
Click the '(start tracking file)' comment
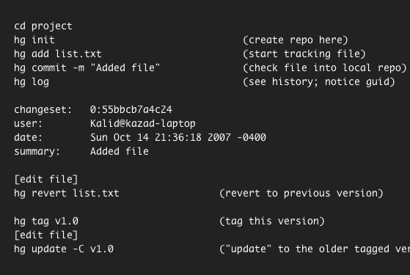304,54
